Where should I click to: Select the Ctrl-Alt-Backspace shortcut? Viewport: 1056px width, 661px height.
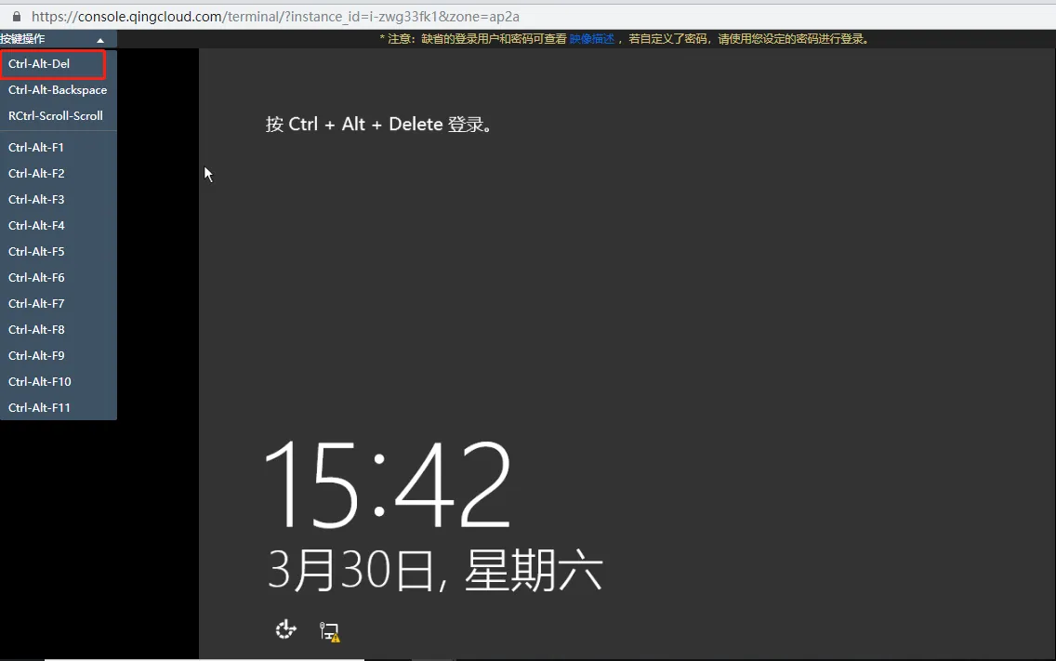(57, 89)
